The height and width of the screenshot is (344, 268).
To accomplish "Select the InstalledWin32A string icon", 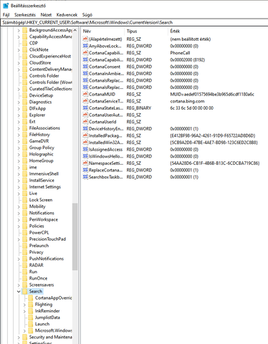I will point(85,143).
